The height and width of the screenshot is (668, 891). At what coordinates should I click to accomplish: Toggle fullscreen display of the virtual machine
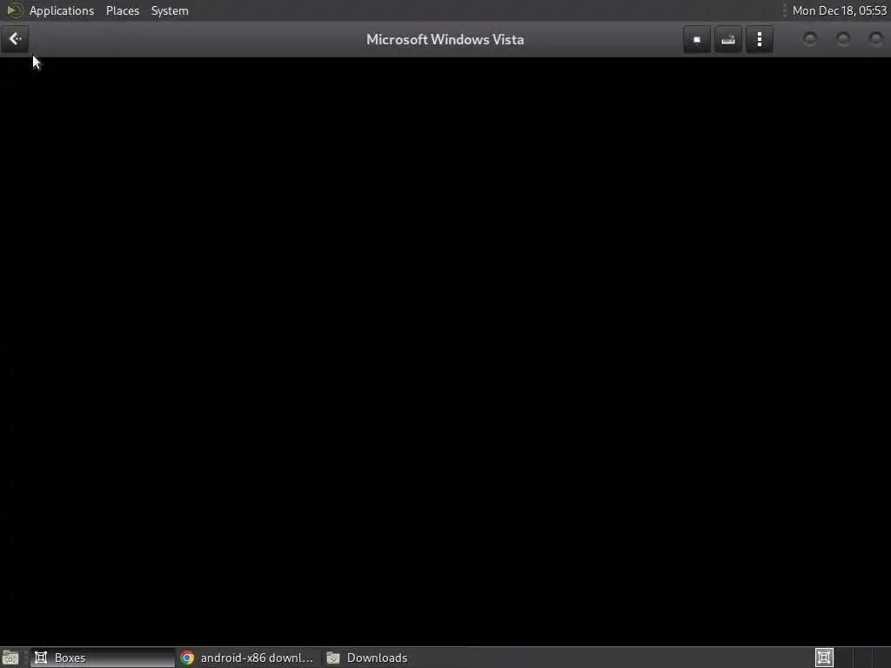point(697,39)
